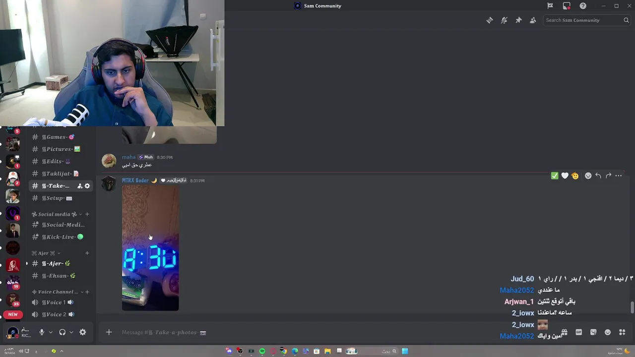Open the Pictures text channel
This screenshot has height=357, width=635.
click(x=62, y=149)
